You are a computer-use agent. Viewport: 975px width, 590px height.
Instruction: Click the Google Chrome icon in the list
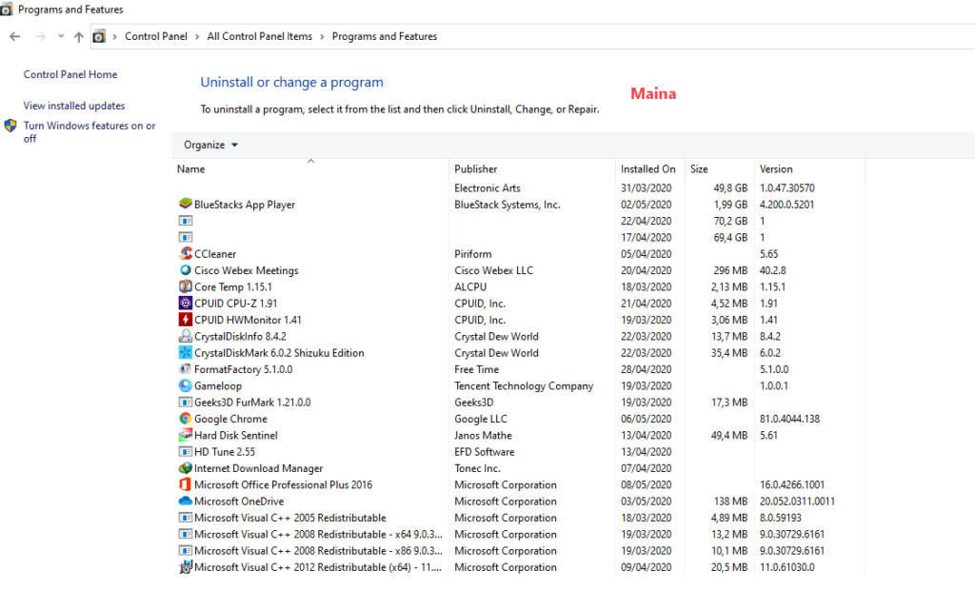click(x=185, y=419)
